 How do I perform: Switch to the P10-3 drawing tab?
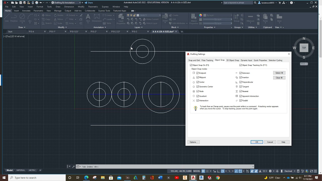[135, 32]
